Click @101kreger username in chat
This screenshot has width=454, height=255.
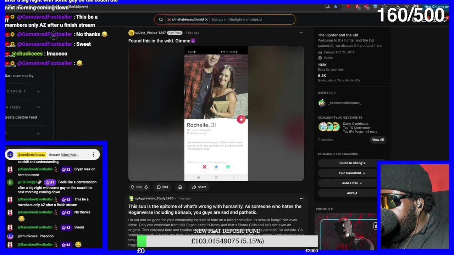pyautogui.click(x=27, y=182)
